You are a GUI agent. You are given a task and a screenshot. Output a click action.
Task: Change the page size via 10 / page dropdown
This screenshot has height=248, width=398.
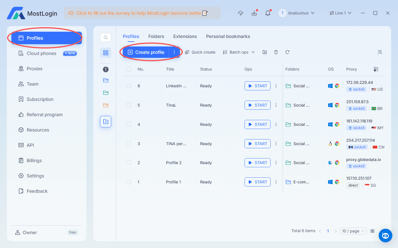pyautogui.click(x=353, y=231)
